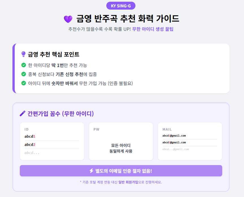Click the lightning bolt icon in purple banner
The width and height of the screenshot is (244, 197).
92,171
